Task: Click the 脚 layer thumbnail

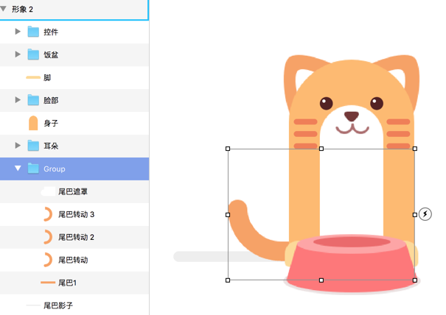Action: coord(33,77)
